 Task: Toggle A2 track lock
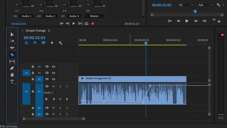pyautogui.click(x=33, y=108)
